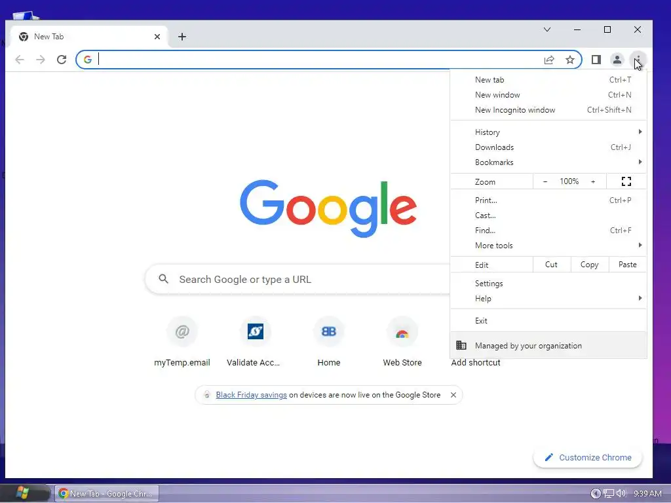Open the Validate Acc... shortcut
671x503 pixels.
(256, 342)
